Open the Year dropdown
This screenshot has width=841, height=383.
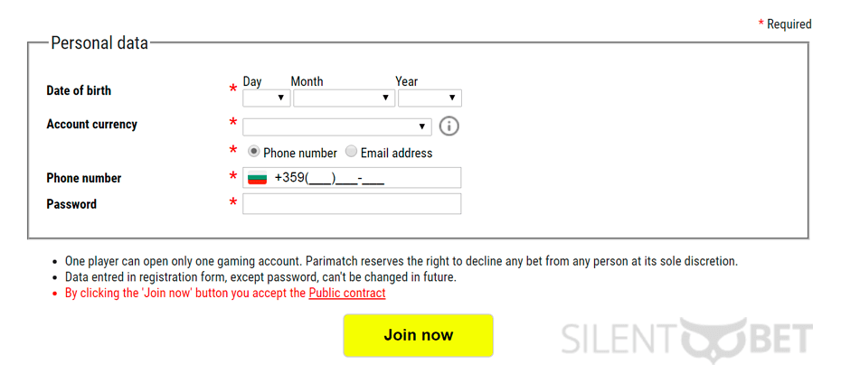(430, 98)
